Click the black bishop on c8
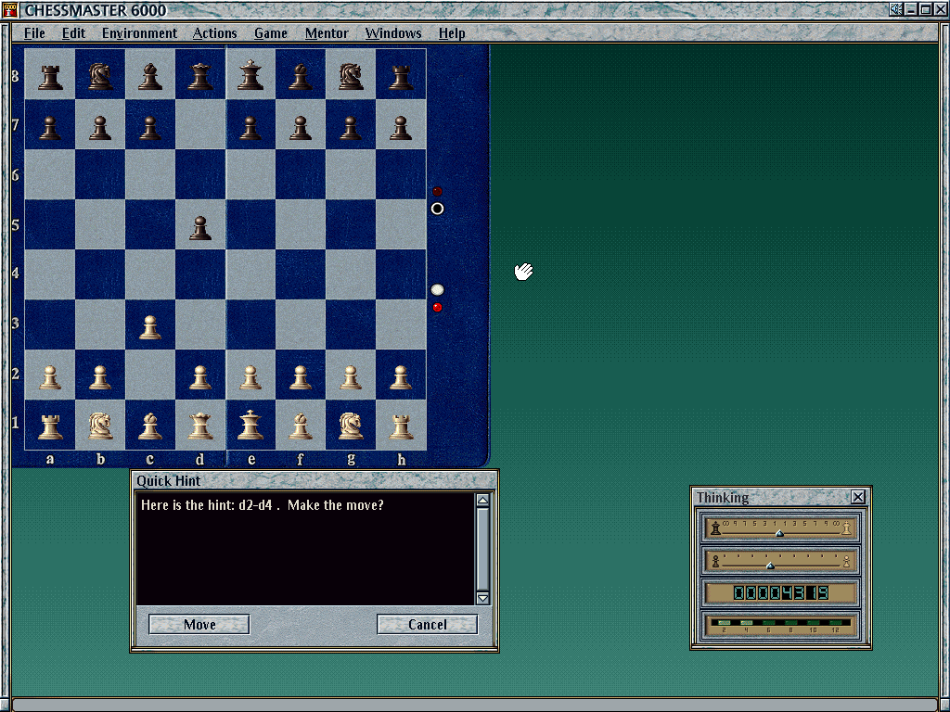Viewport: 950px width, 712px height. tap(150, 76)
